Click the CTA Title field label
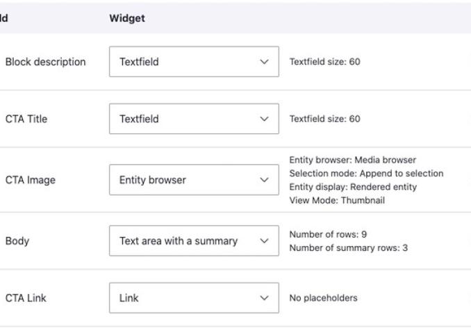The height and width of the screenshot is (328, 471). (26, 119)
